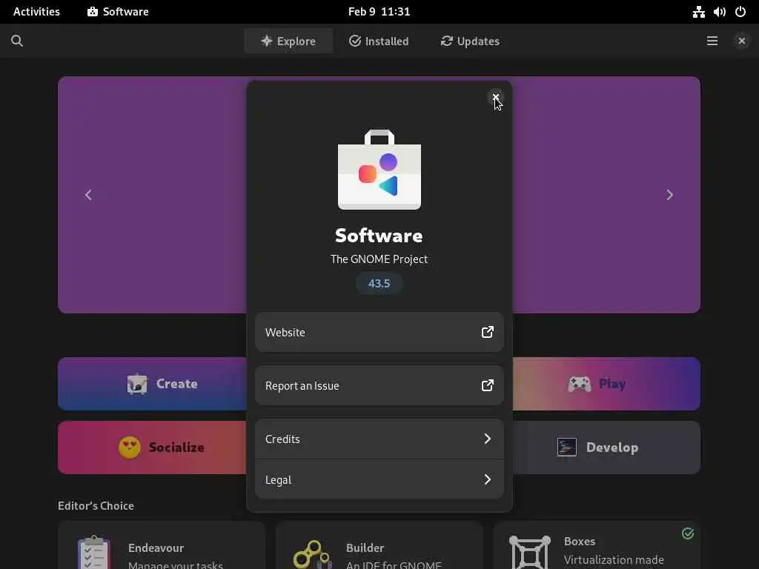The width and height of the screenshot is (759, 569).
Task: Click the Software shopping bag icon
Action: (x=379, y=170)
